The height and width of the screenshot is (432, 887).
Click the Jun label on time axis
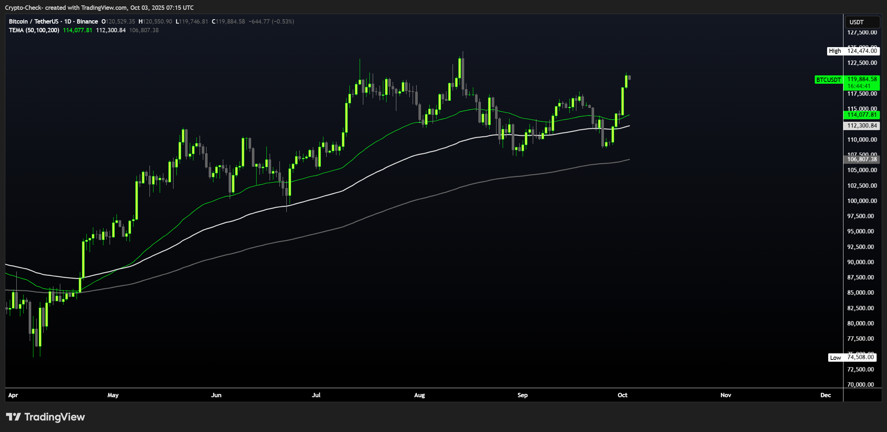[x=216, y=395]
